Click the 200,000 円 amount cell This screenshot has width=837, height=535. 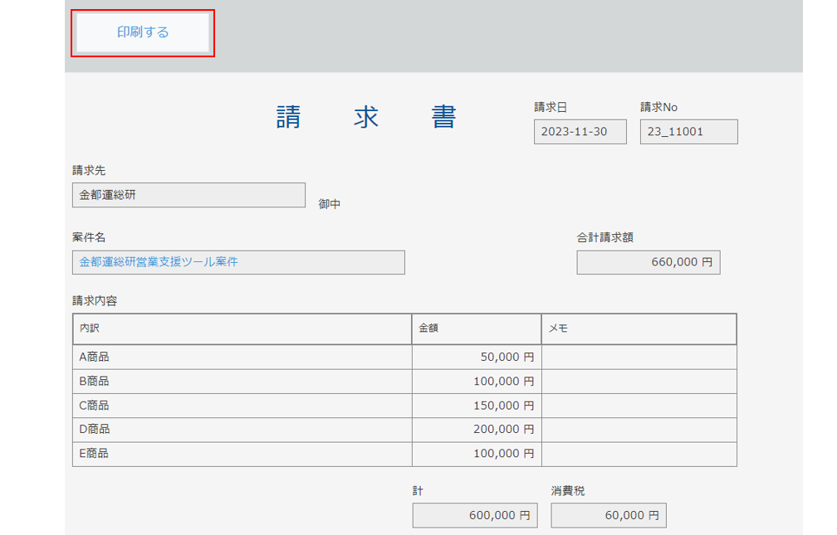point(476,430)
